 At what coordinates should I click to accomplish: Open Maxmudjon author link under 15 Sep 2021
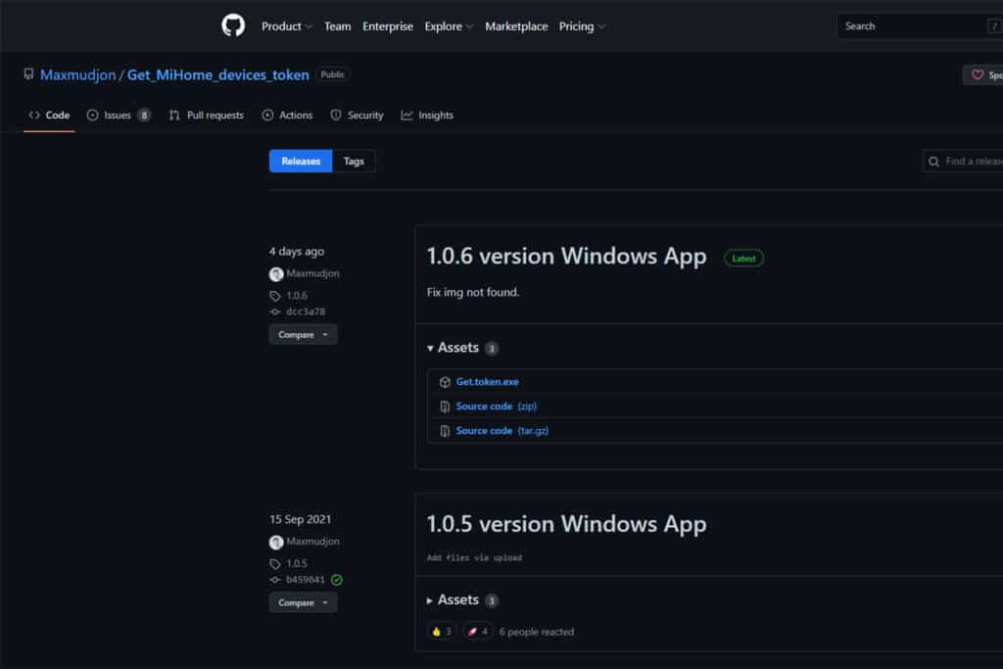312,541
